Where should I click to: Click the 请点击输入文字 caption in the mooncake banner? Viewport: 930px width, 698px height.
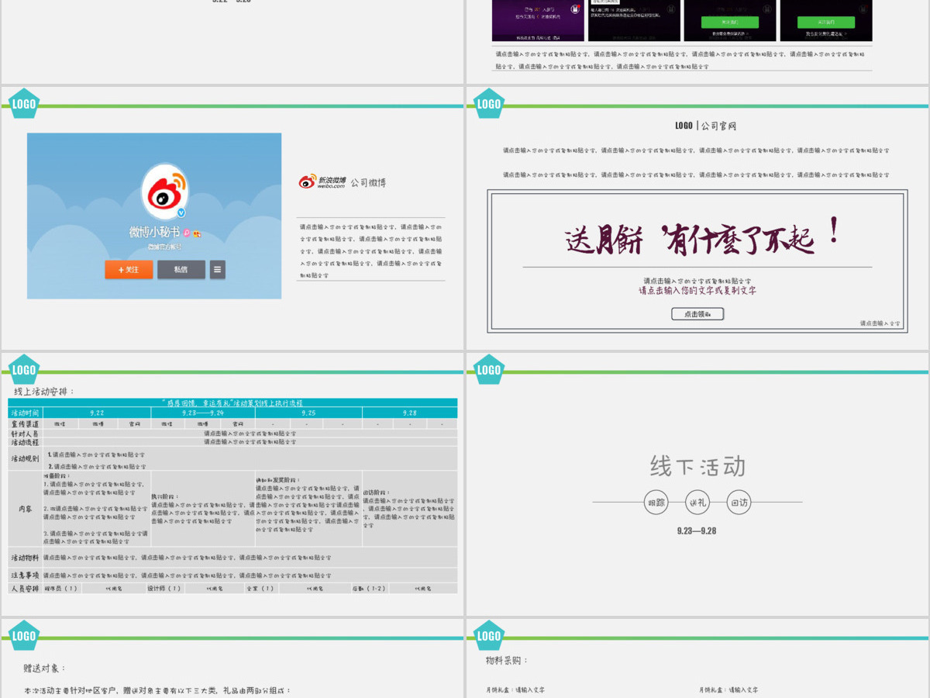(x=880, y=323)
